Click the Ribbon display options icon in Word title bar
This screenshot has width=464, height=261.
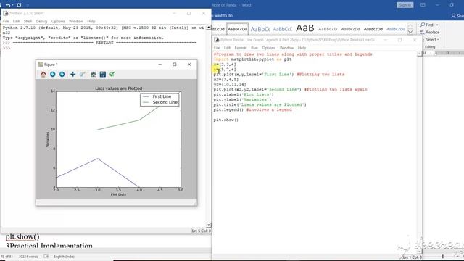click(x=423, y=5)
